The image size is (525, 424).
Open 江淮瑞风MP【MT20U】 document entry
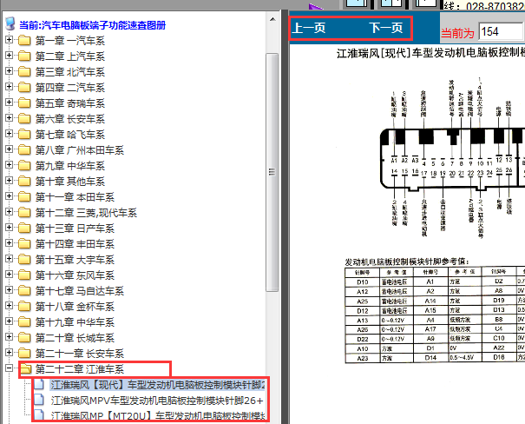(157, 416)
